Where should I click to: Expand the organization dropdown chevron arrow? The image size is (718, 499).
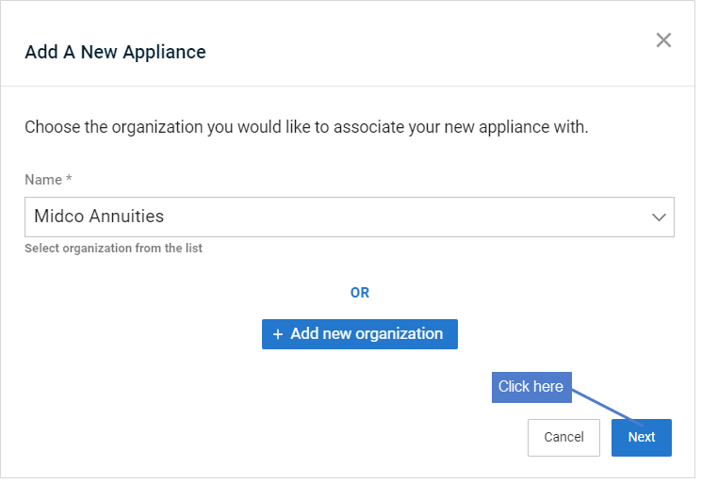pos(659,217)
